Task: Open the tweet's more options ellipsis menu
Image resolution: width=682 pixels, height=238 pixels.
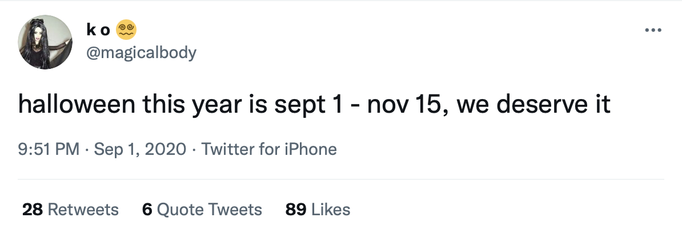Action: (653, 30)
